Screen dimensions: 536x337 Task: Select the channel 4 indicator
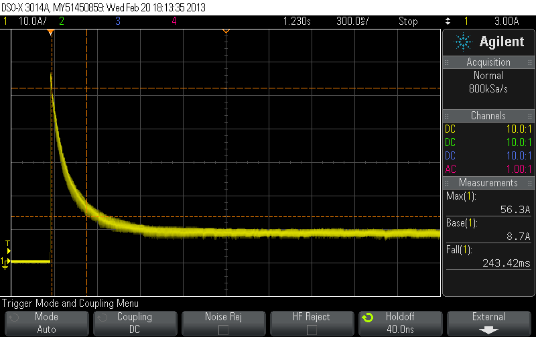click(x=174, y=21)
